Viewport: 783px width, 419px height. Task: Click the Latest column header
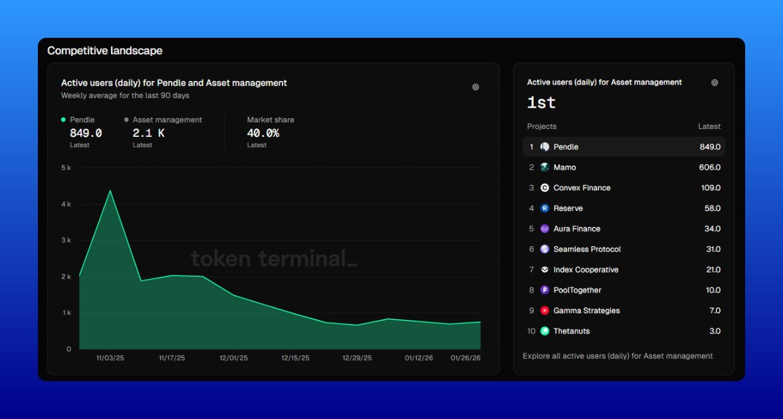click(709, 126)
